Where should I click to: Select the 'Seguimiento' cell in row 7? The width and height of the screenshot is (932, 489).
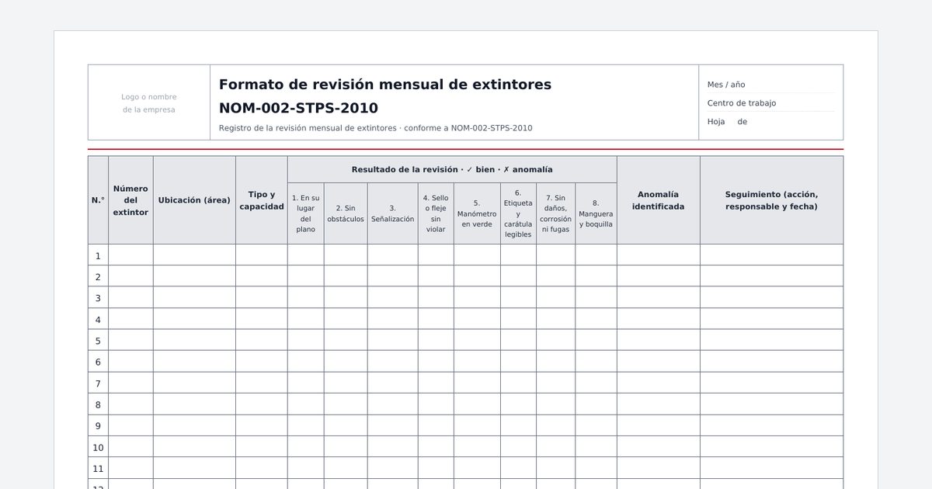pyautogui.click(x=771, y=383)
